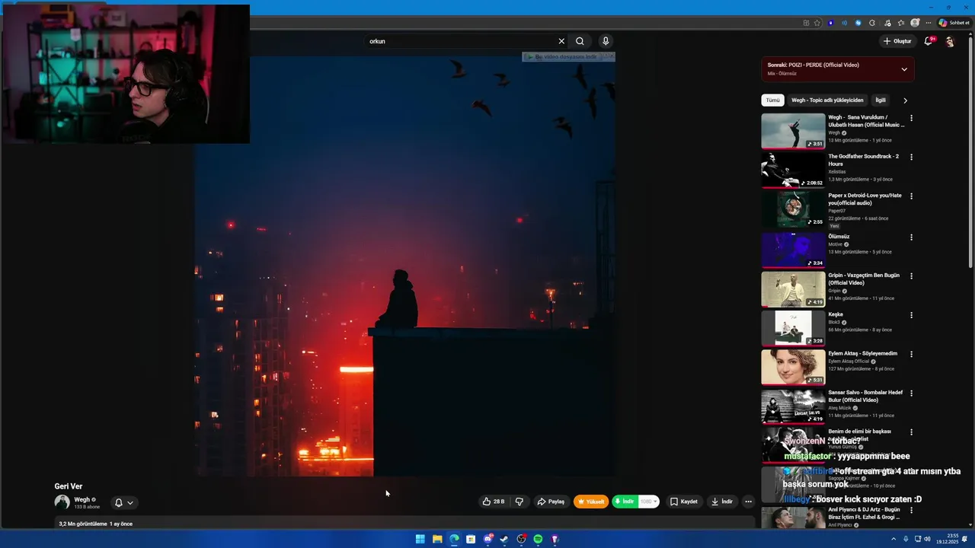Open the 1080 quality dropdown
Viewport: 975px width, 548px height.
tap(648, 502)
